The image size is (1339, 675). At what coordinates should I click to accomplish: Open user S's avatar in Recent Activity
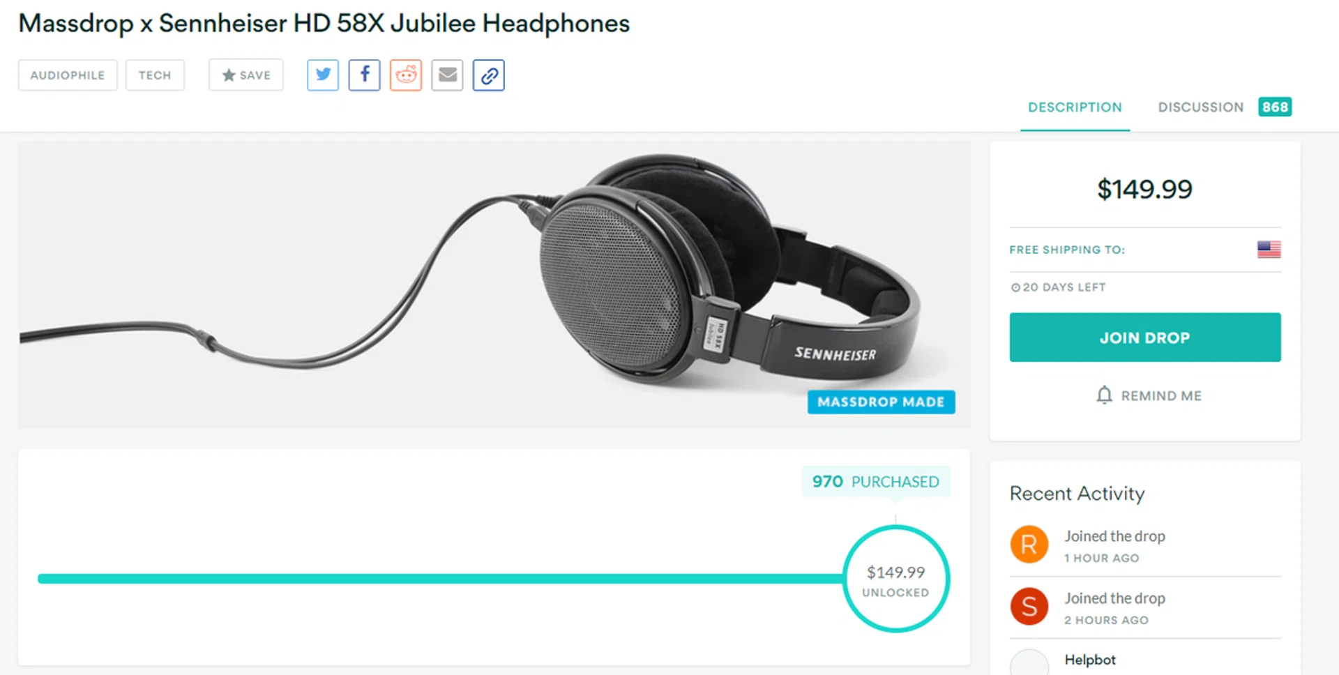(1029, 607)
